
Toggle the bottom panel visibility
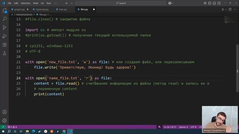pyautogui.click(x=214, y=3)
